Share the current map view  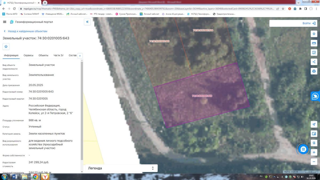(x=314, y=62)
